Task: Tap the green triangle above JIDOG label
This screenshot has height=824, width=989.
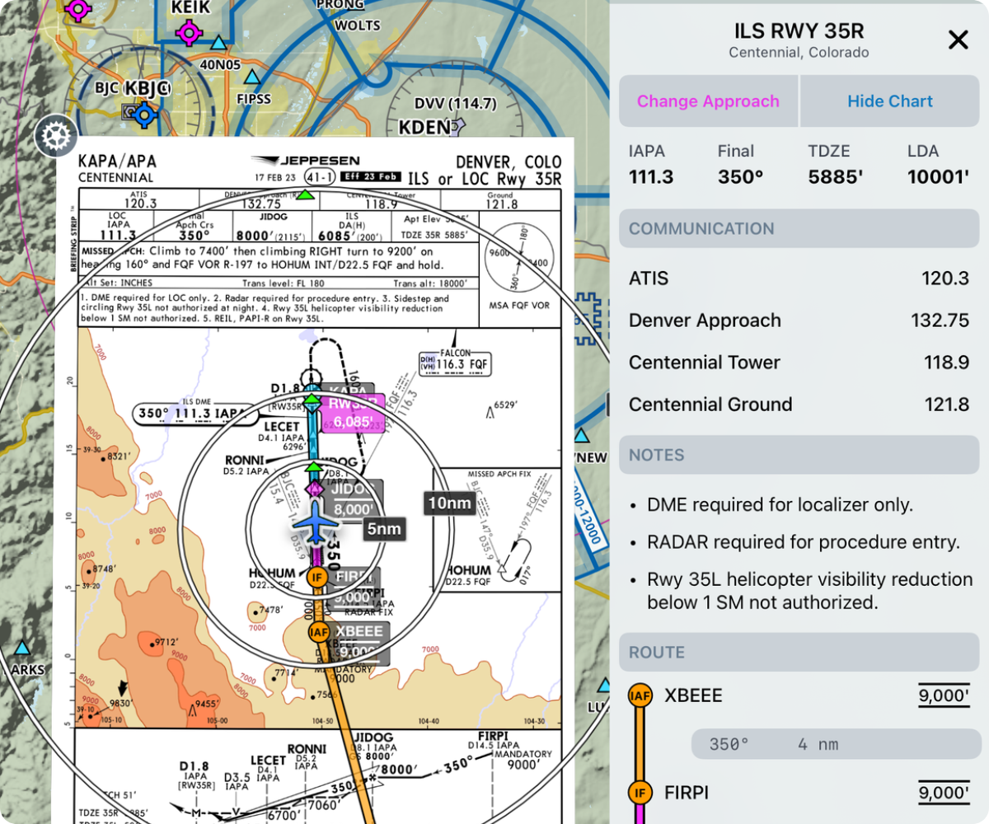Action: [314, 467]
